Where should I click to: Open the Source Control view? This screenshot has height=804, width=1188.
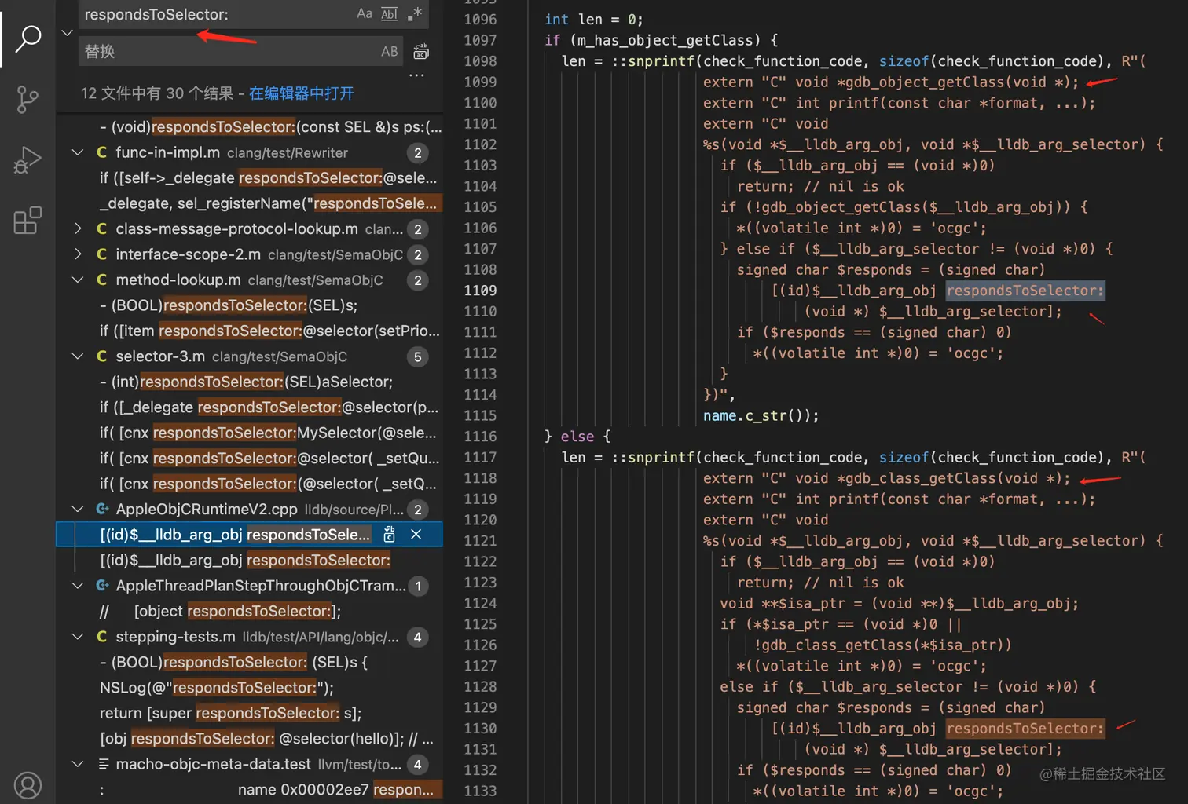(27, 100)
